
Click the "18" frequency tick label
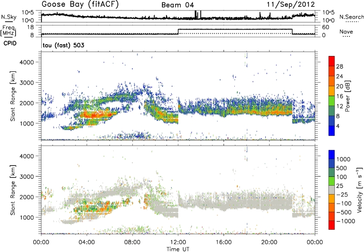(30, 27)
